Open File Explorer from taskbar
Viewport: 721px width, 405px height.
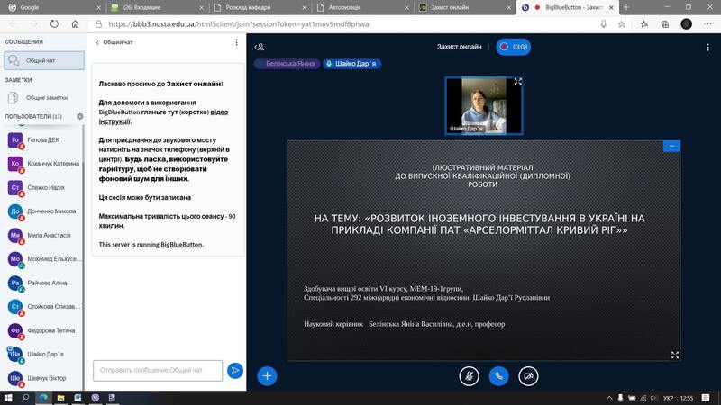pyautogui.click(x=60, y=398)
